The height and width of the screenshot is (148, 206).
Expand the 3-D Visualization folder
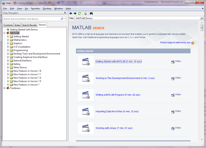pyautogui.click(x=8, y=47)
